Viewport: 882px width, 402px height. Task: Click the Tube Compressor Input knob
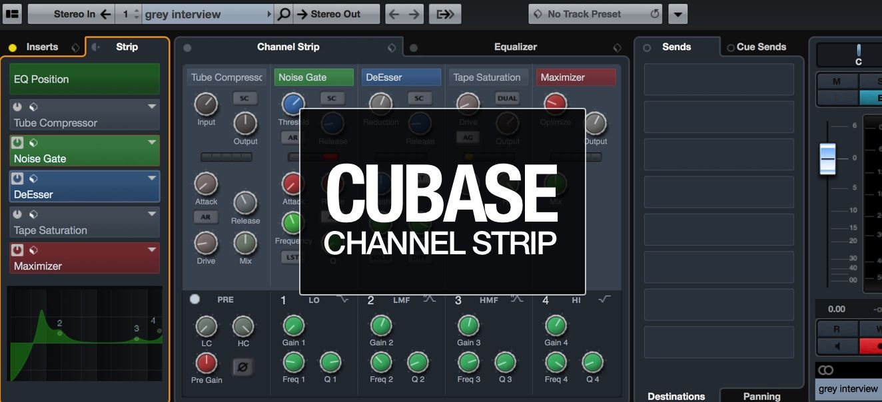click(206, 104)
